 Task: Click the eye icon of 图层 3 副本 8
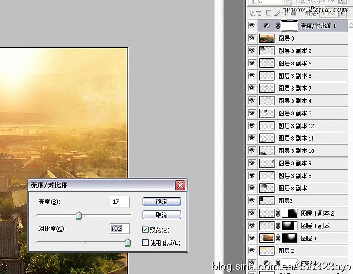(252, 175)
